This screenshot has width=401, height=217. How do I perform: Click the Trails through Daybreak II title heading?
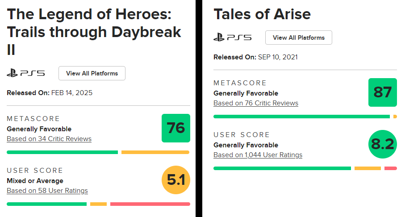pyautogui.click(x=94, y=31)
